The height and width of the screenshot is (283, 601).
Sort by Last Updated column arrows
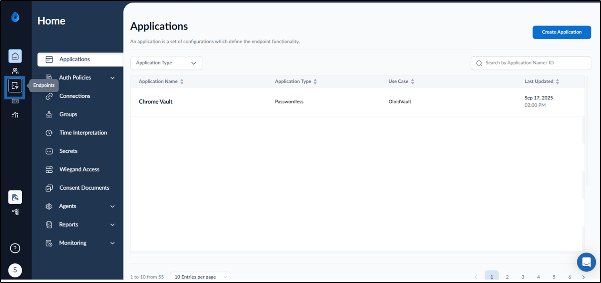coord(557,81)
